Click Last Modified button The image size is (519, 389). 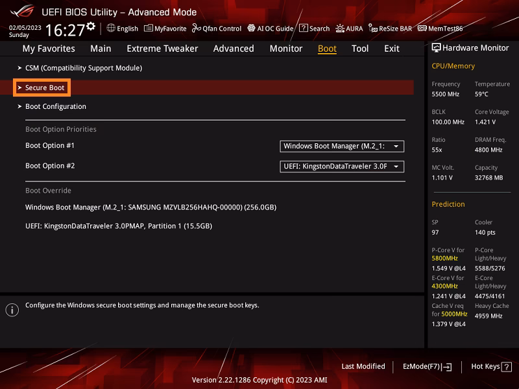point(363,366)
